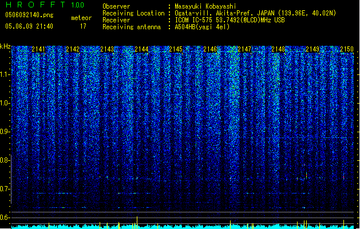The width and height of the screenshot is (360, 229).
Task: Click the 0.8 kHz axis label
Action: [5, 160]
